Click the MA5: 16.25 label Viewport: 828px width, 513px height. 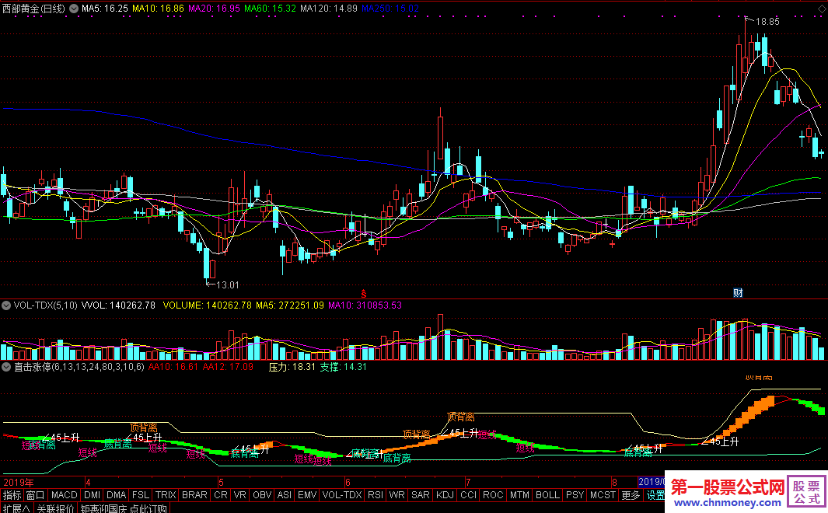click(x=104, y=9)
